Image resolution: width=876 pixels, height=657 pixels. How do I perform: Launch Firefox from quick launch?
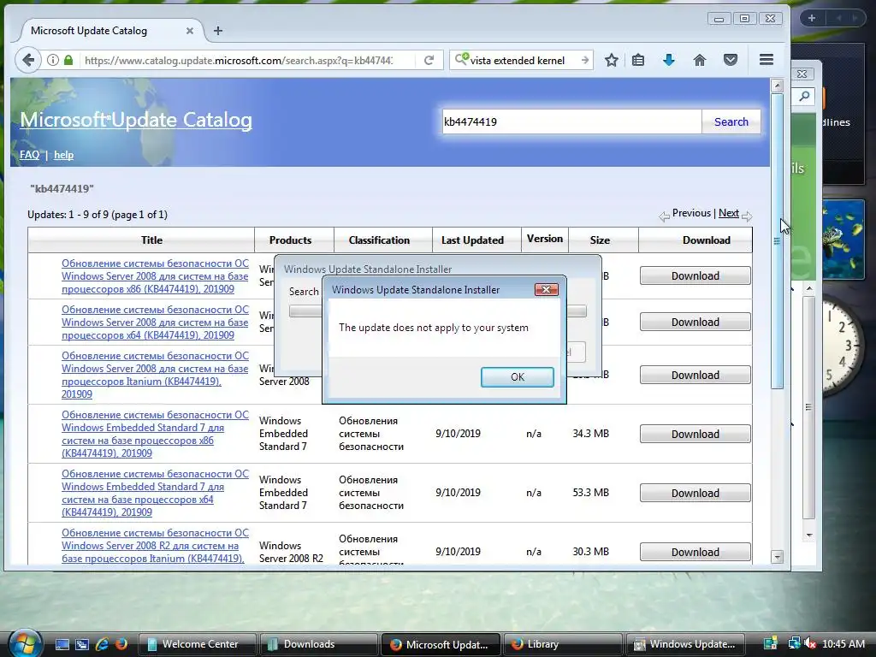point(121,644)
